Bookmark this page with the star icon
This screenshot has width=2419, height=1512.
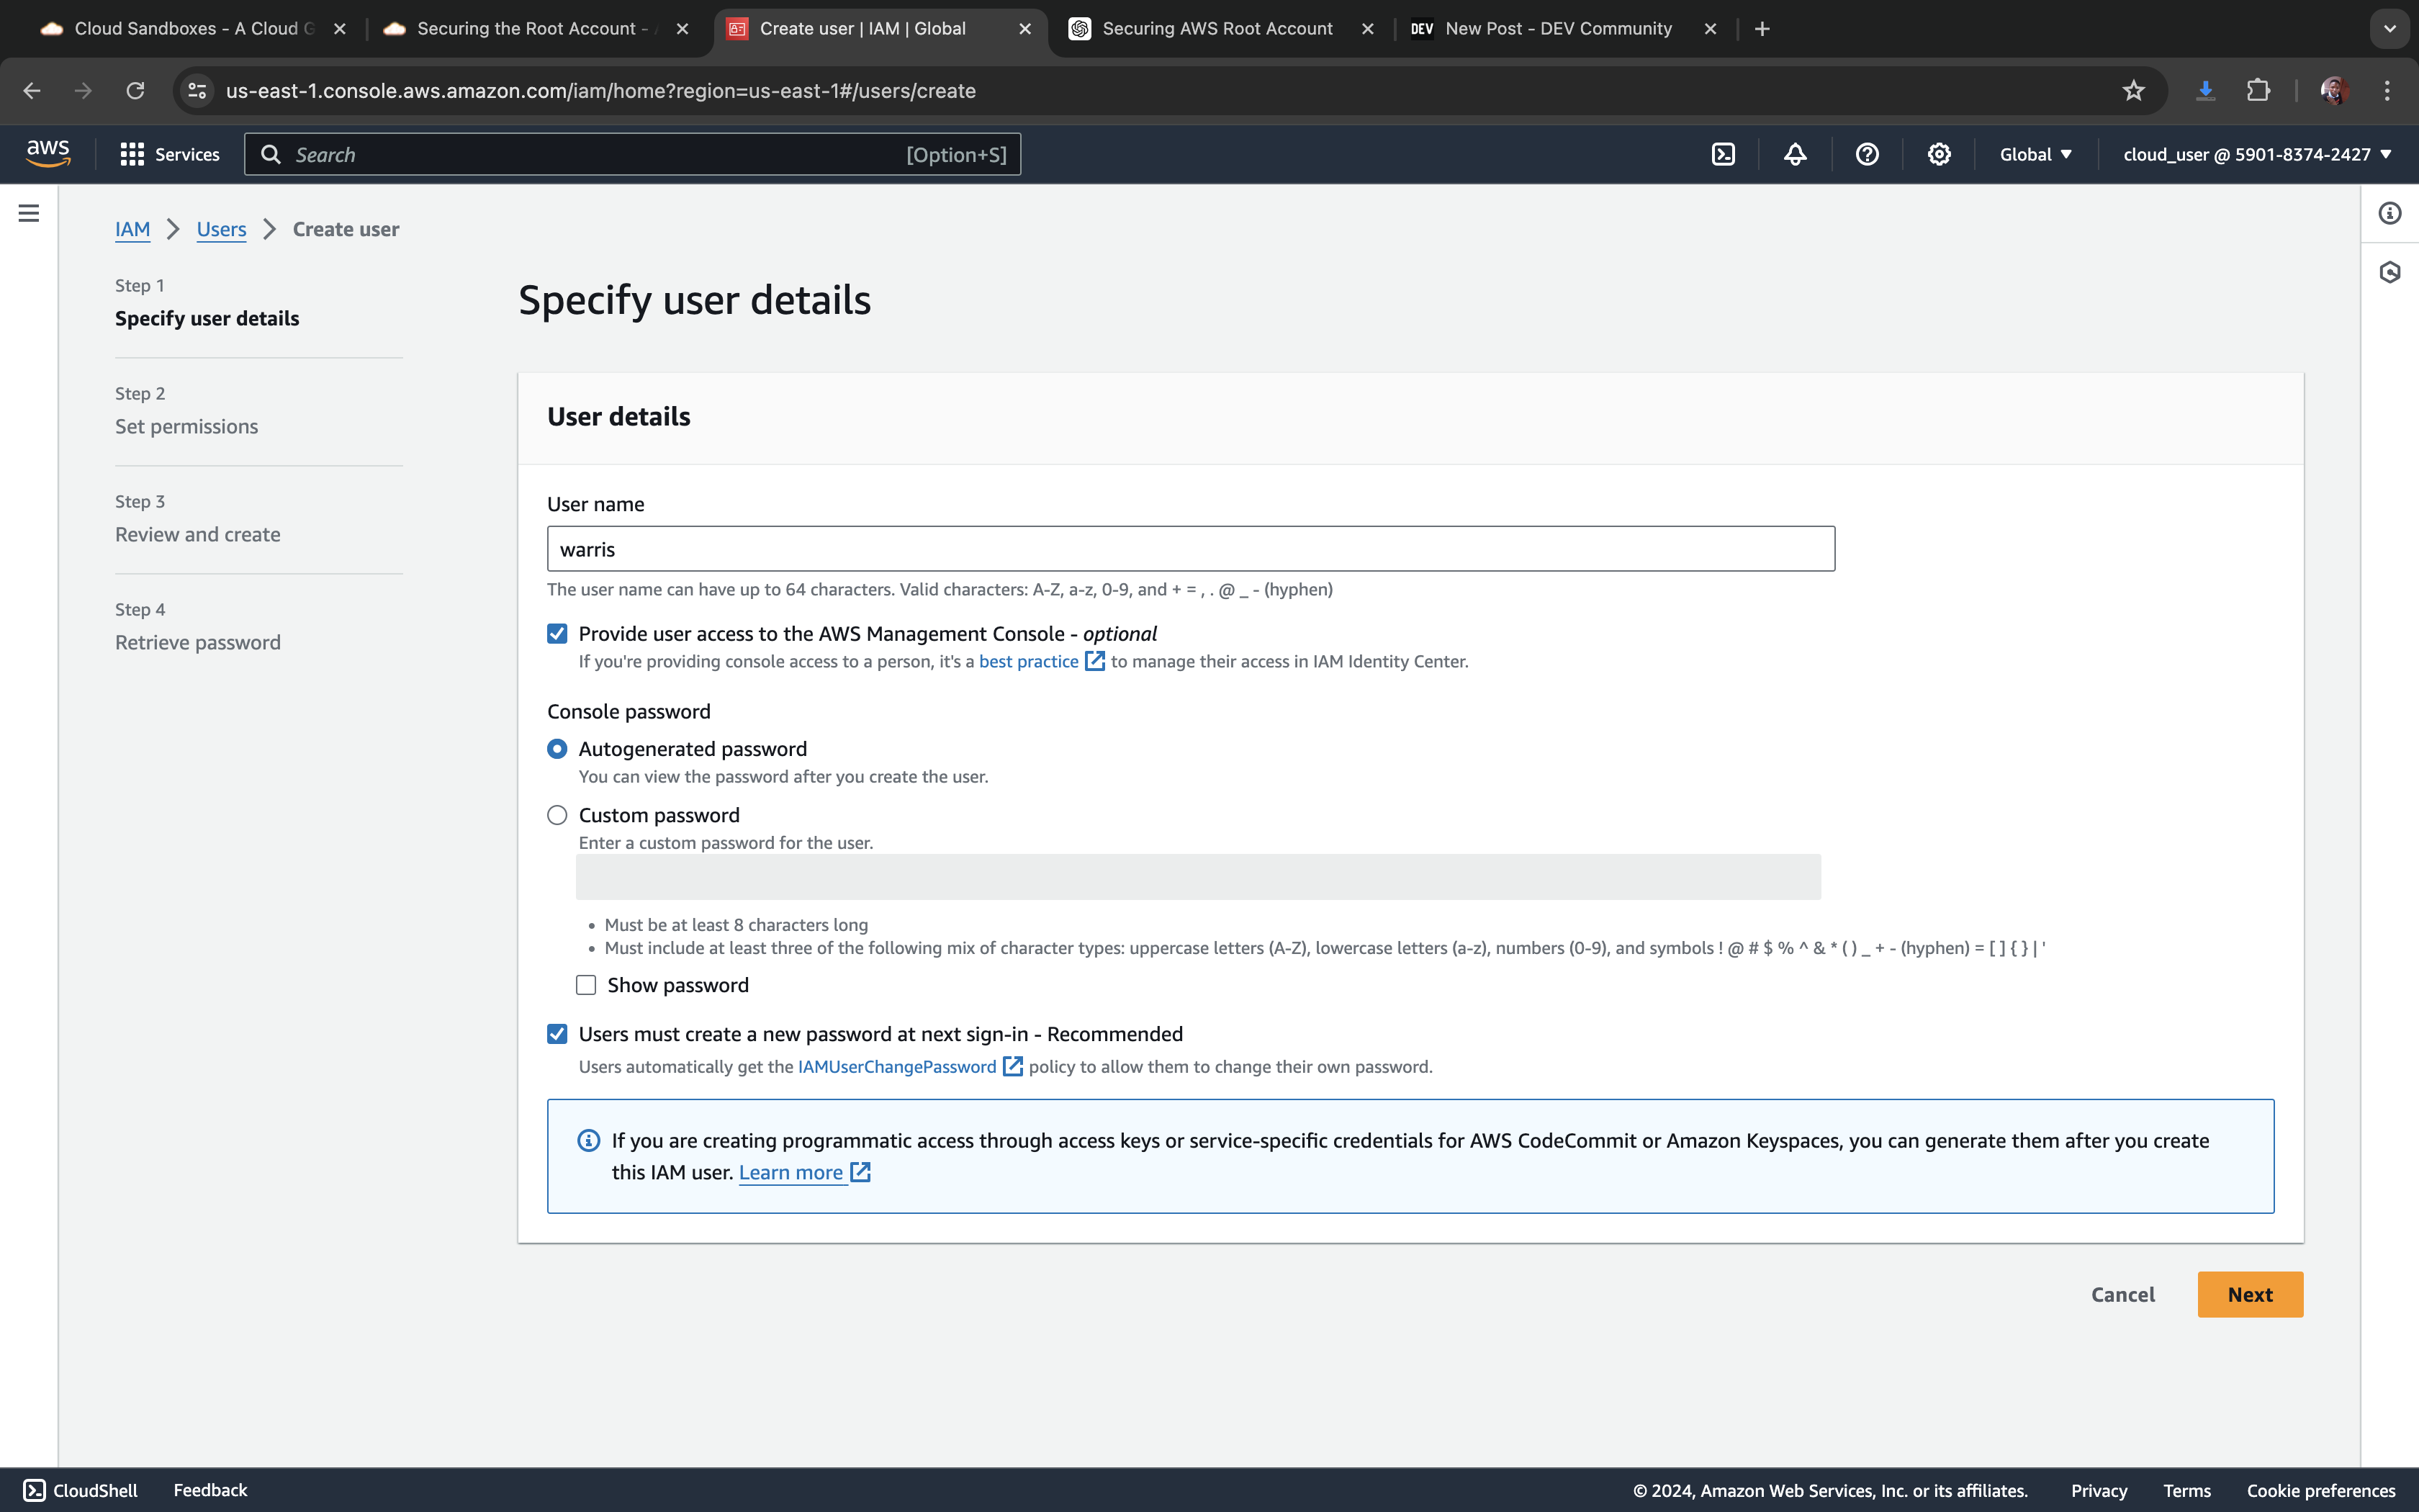coord(2133,91)
